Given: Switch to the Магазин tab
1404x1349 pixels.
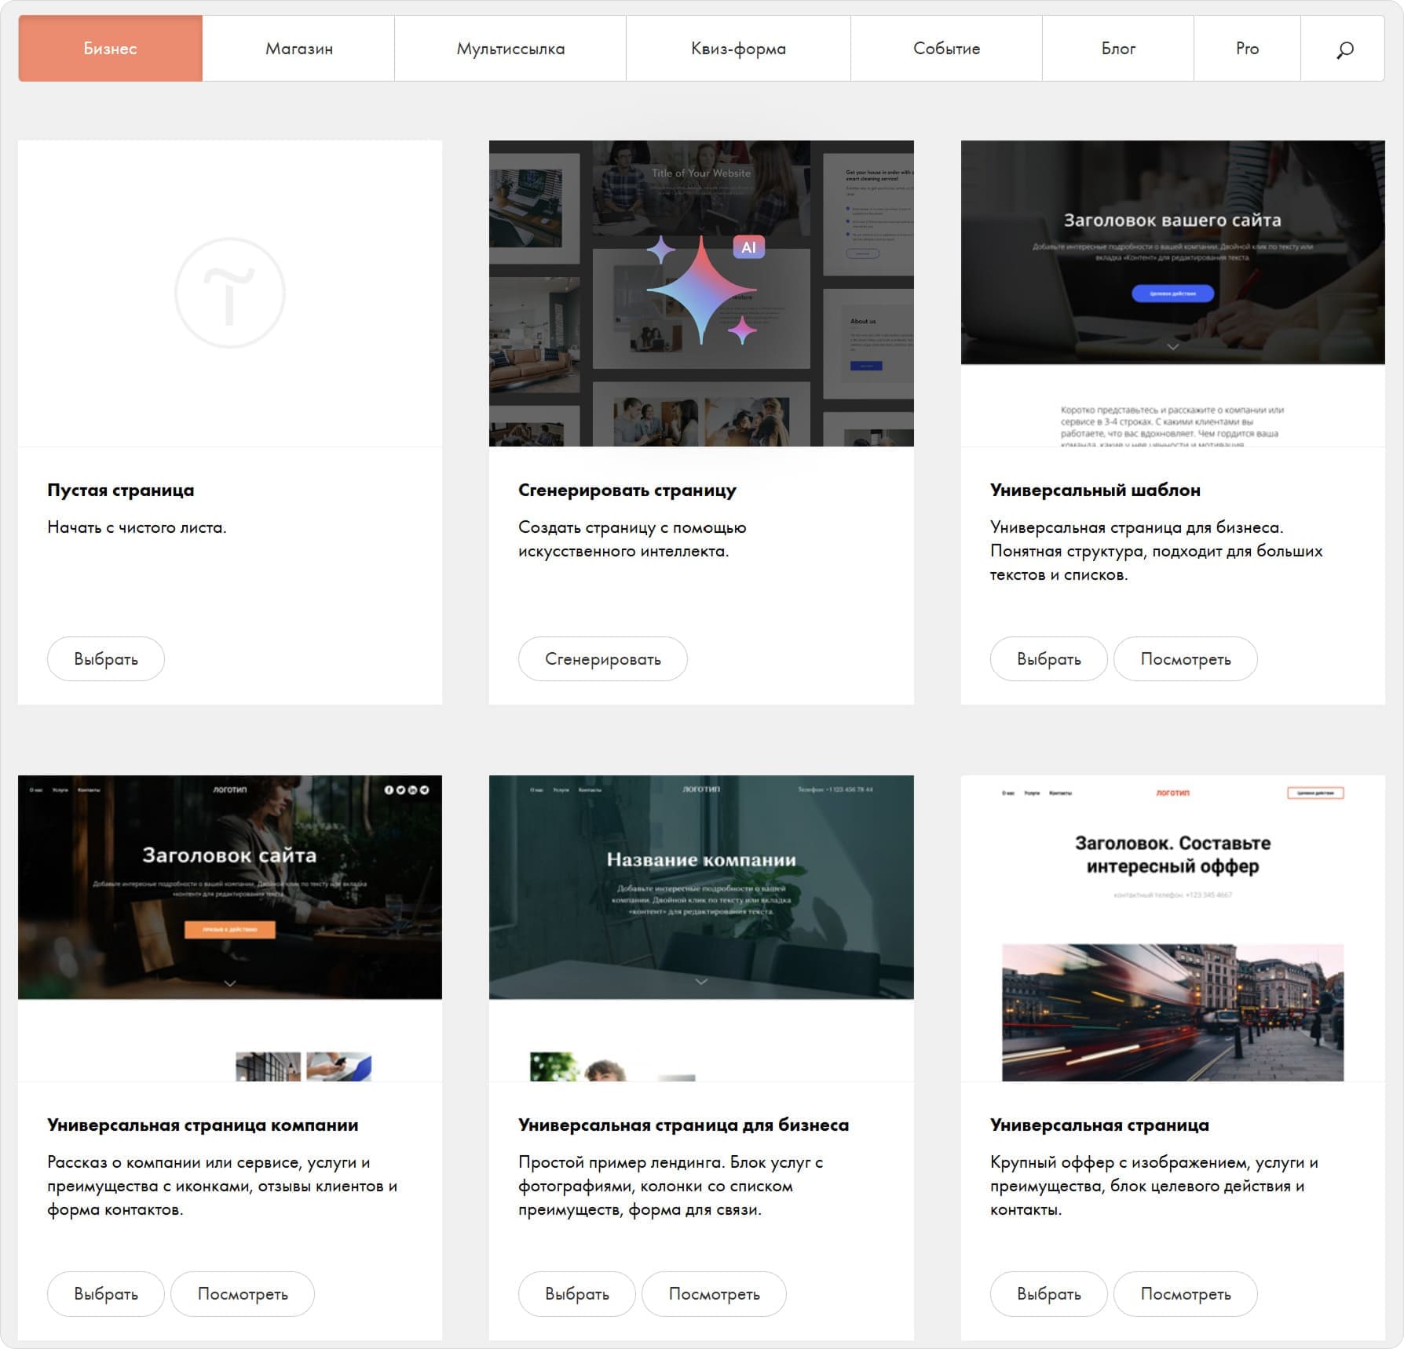Looking at the screenshot, I should point(298,49).
